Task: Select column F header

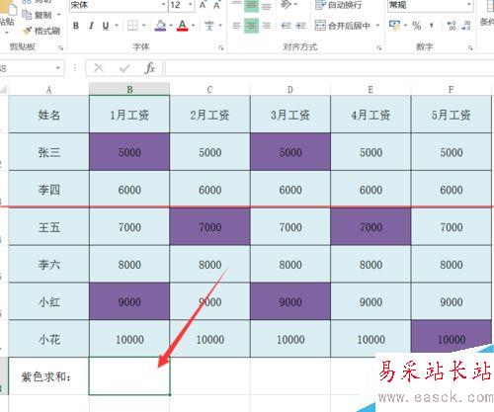Action: coord(452,89)
